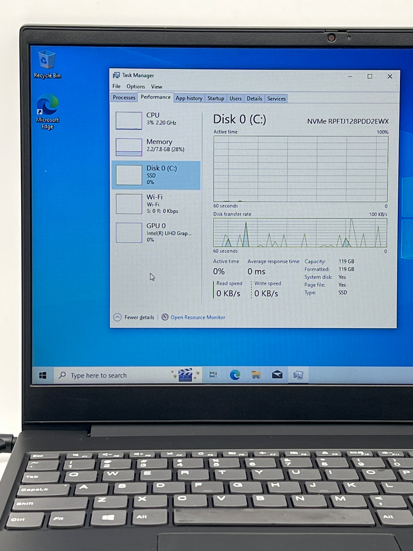The width and height of the screenshot is (413, 551).
Task: Click the Fewer details chevron icon
Action: click(x=117, y=317)
